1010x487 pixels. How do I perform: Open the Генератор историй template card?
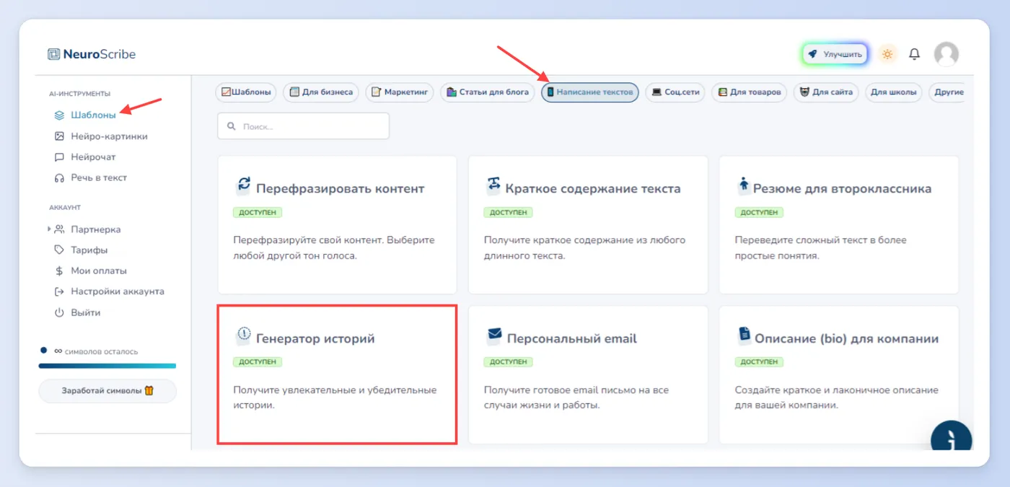point(337,374)
